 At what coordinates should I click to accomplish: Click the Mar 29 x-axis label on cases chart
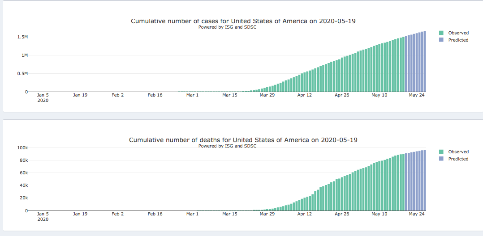point(267,95)
